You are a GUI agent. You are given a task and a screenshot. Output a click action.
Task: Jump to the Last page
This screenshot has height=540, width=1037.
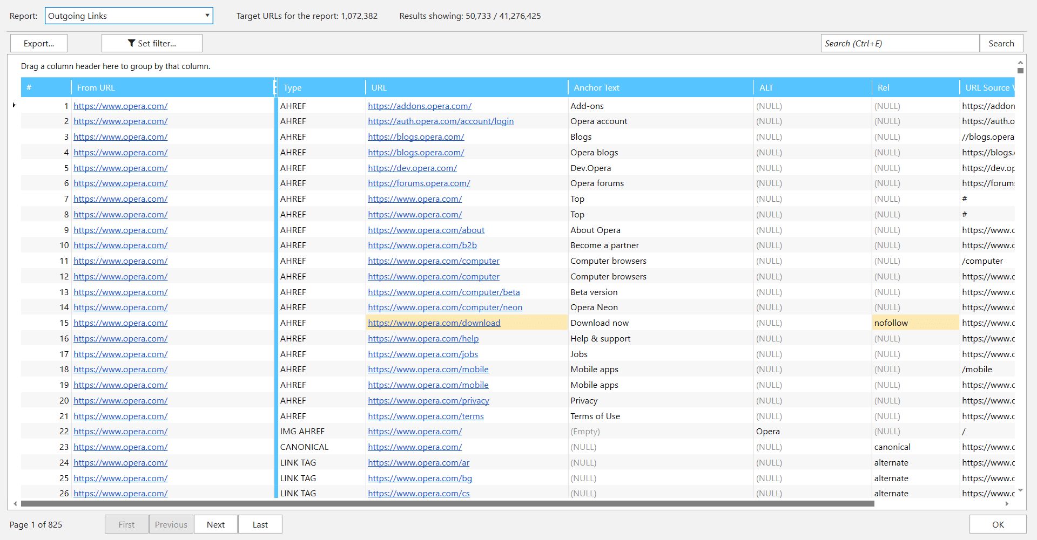[x=260, y=524]
